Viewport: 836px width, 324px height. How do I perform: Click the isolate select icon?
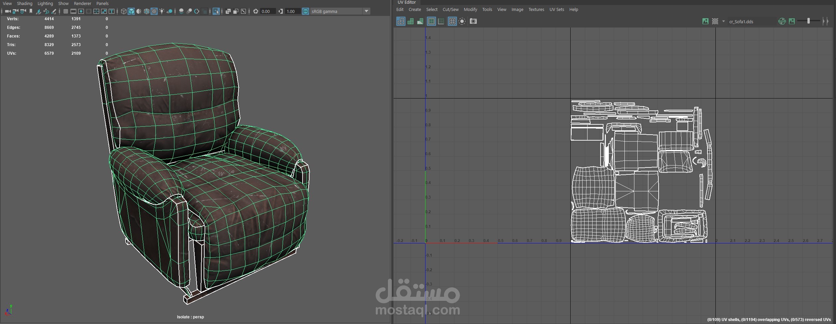[216, 11]
